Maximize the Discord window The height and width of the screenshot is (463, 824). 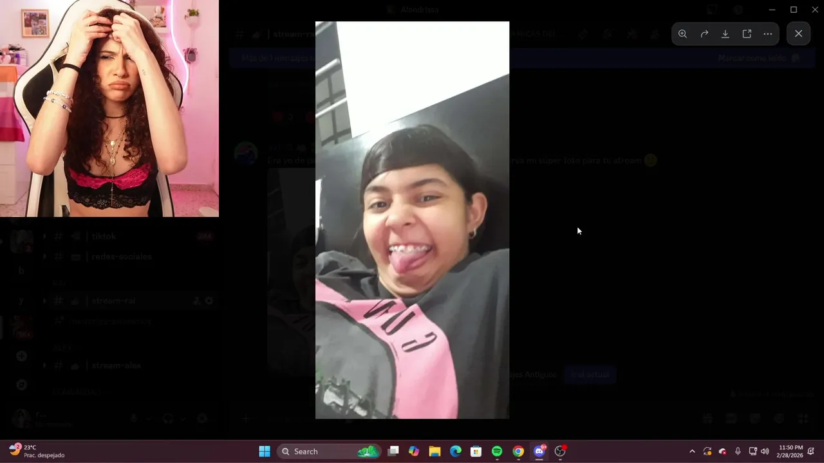click(x=794, y=10)
